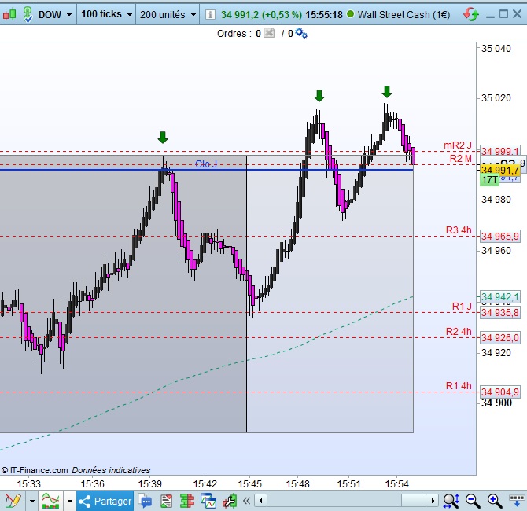Click the 15:45 time axis label
The height and width of the screenshot is (511, 527).
point(249,483)
